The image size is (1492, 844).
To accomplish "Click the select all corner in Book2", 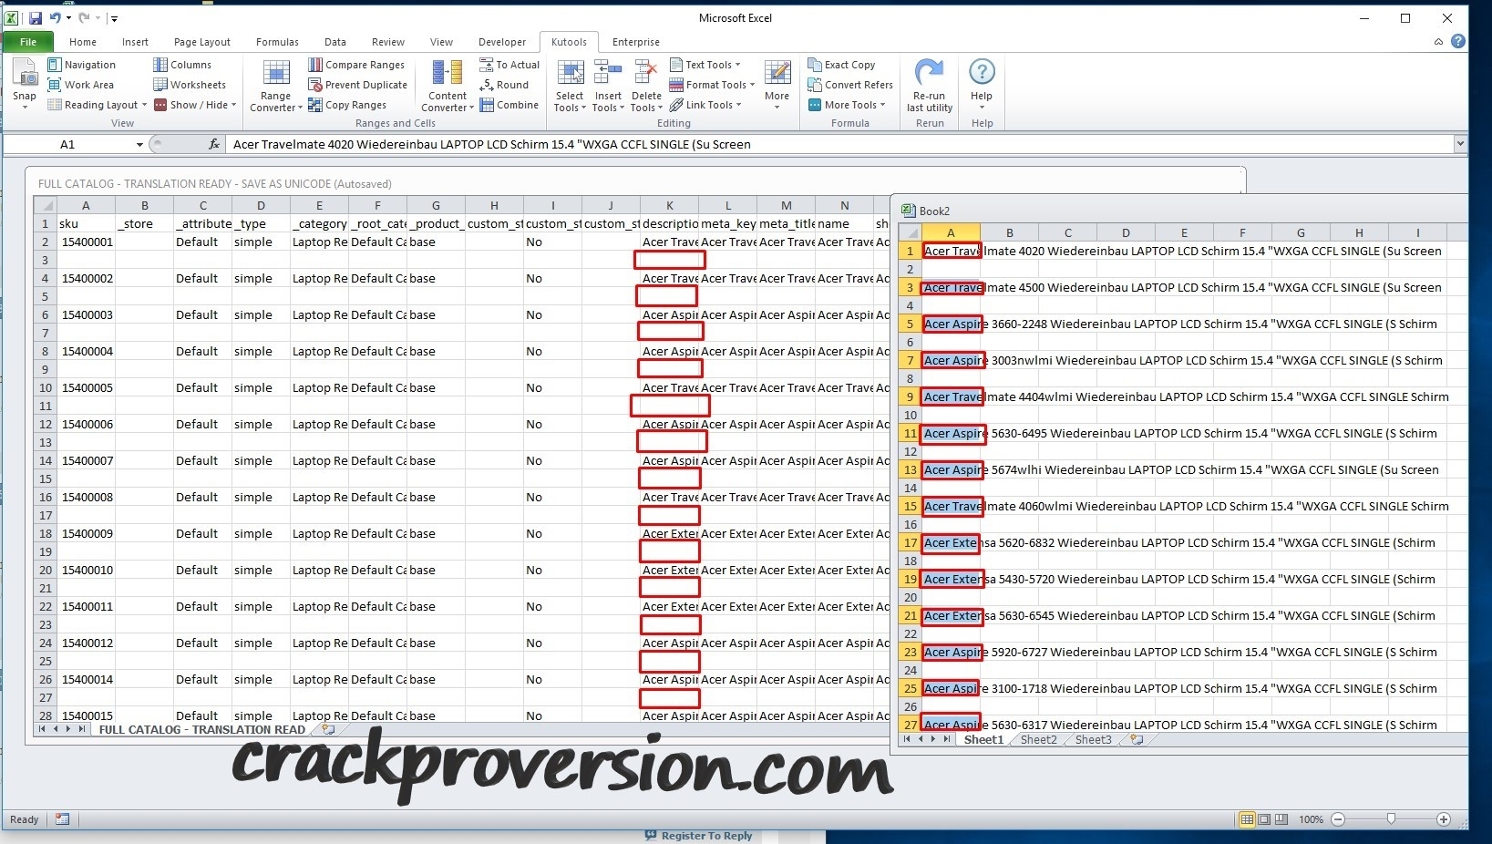I will coord(910,232).
